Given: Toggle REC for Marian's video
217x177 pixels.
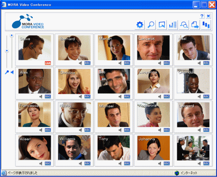Looking at the screenshot, I should (x=127, y=63).
